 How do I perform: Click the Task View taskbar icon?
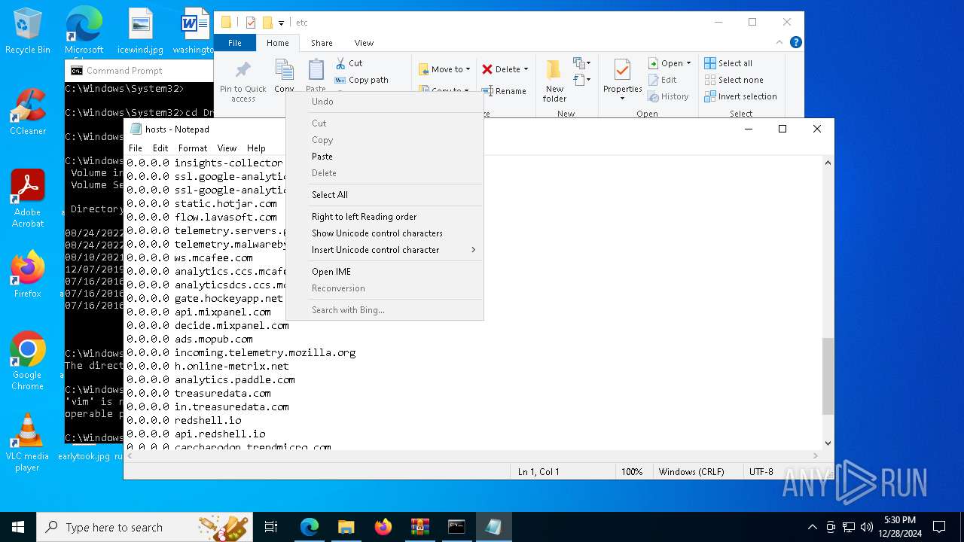tap(271, 527)
